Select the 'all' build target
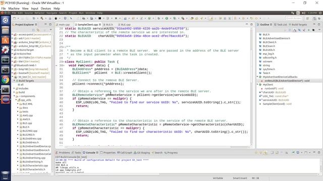Screen dimensions: 323x181 tap(20, 84)
